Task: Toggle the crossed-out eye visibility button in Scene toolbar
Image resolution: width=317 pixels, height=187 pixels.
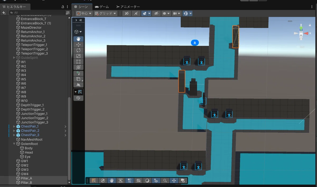Action: click(x=156, y=13)
